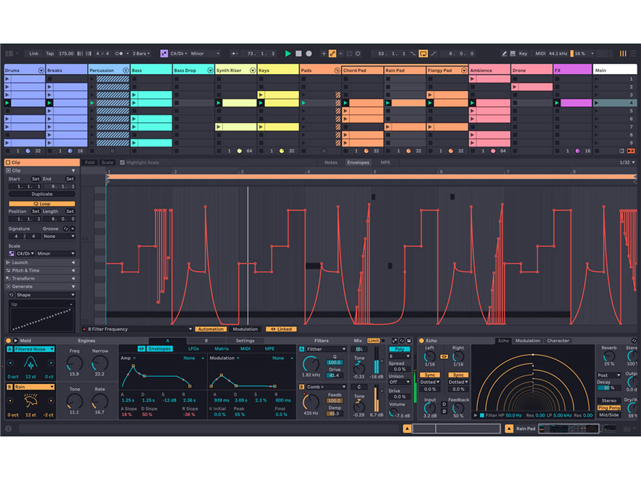641x480 pixels.
Task: Click the Stop button in transport
Action: 298,53
